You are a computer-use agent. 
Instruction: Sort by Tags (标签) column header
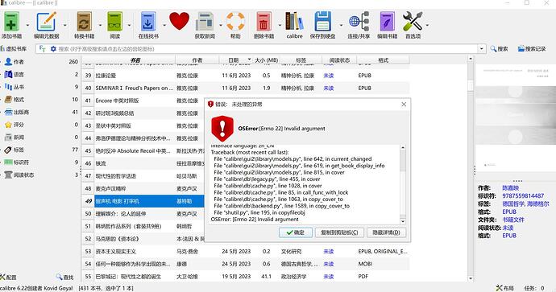point(301,60)
